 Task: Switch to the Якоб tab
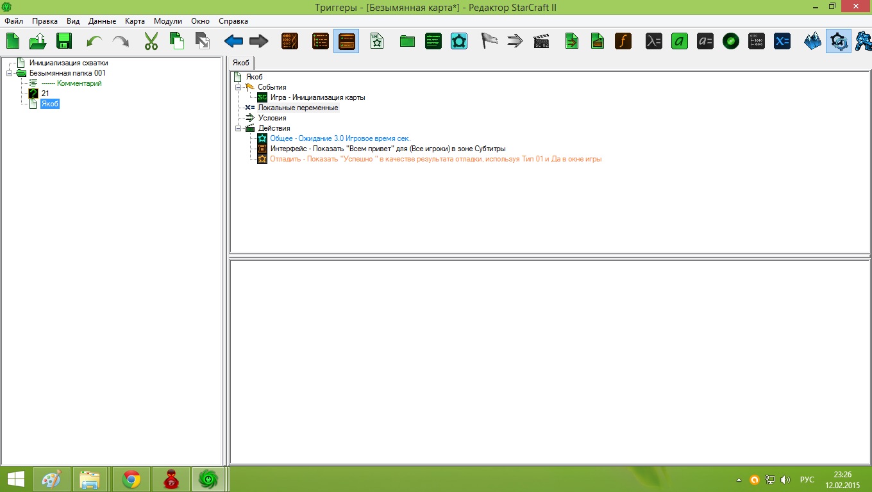coord(241,63)
